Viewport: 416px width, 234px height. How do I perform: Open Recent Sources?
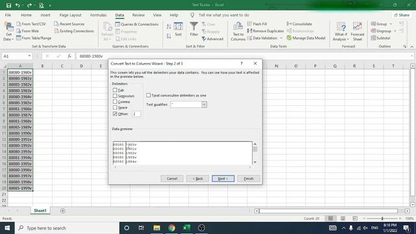pos(70,24)
